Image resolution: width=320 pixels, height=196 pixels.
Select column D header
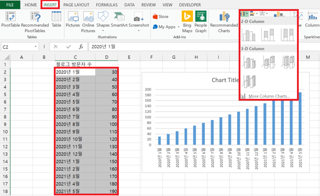point(107,57)
